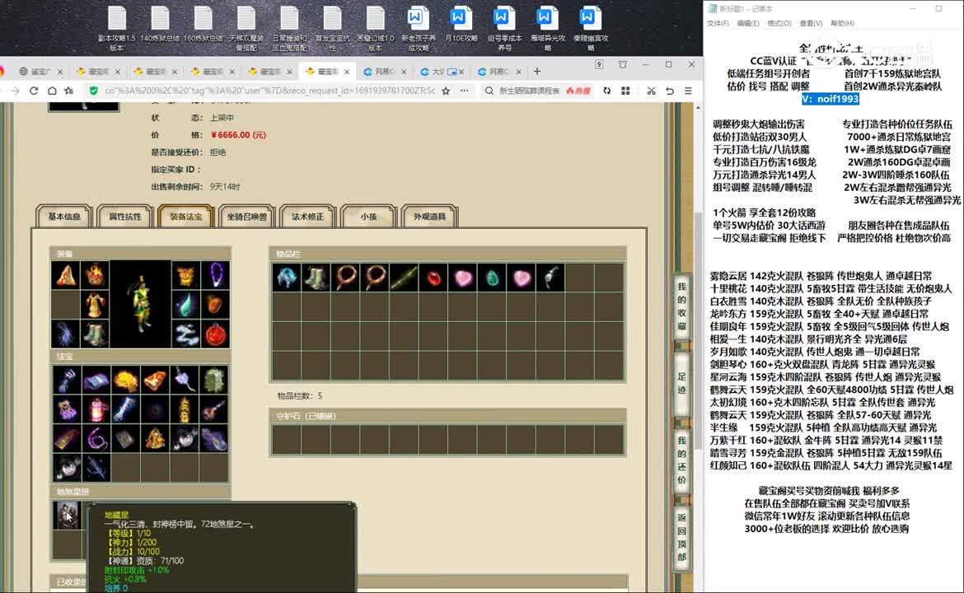The height and width of the screenshot is (593, 964).
Task: Click the red gem inventory item
Action: click(434, 278)
